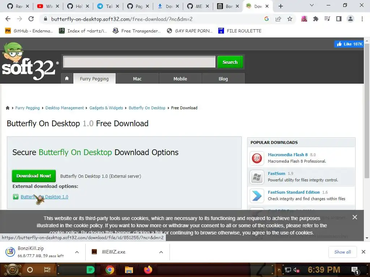
Task: Open Task View on the taskbar
Action: tap(47, 270)
